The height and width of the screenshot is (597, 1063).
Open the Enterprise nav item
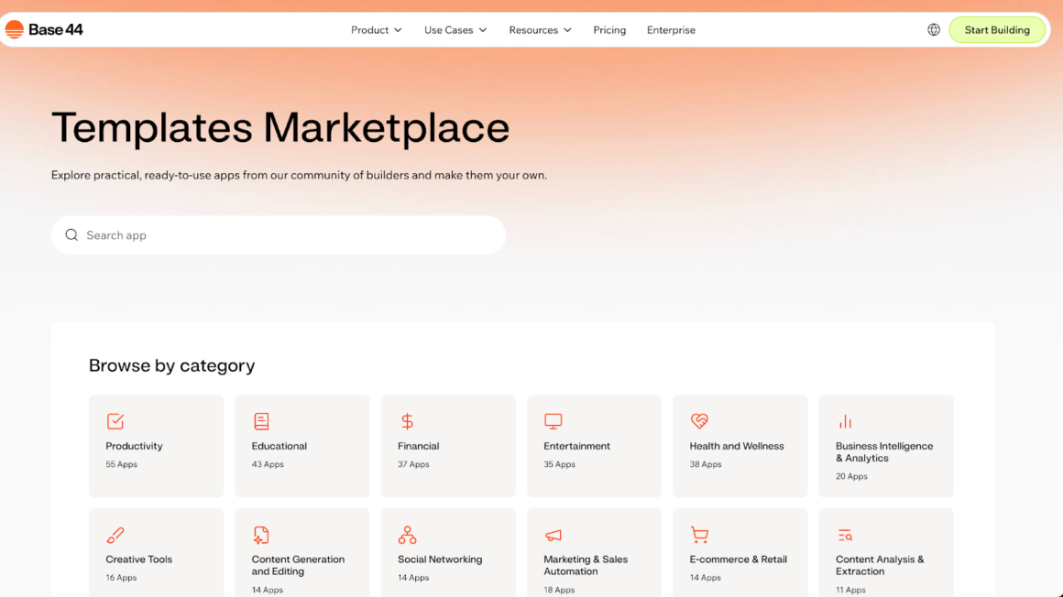click(x=671, y=30)
